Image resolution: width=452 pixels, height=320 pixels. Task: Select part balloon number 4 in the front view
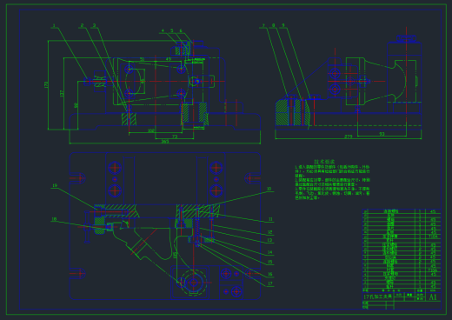(163, 30)
